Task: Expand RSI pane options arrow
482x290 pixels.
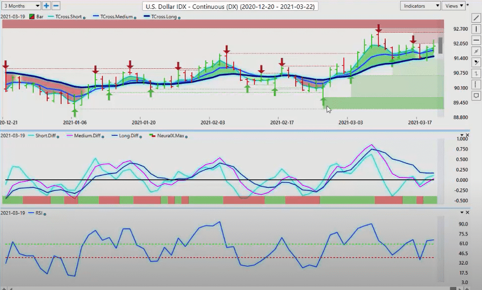Action: (462, 212)
